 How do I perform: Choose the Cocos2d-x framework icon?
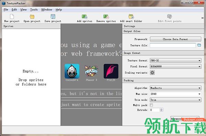72,71
